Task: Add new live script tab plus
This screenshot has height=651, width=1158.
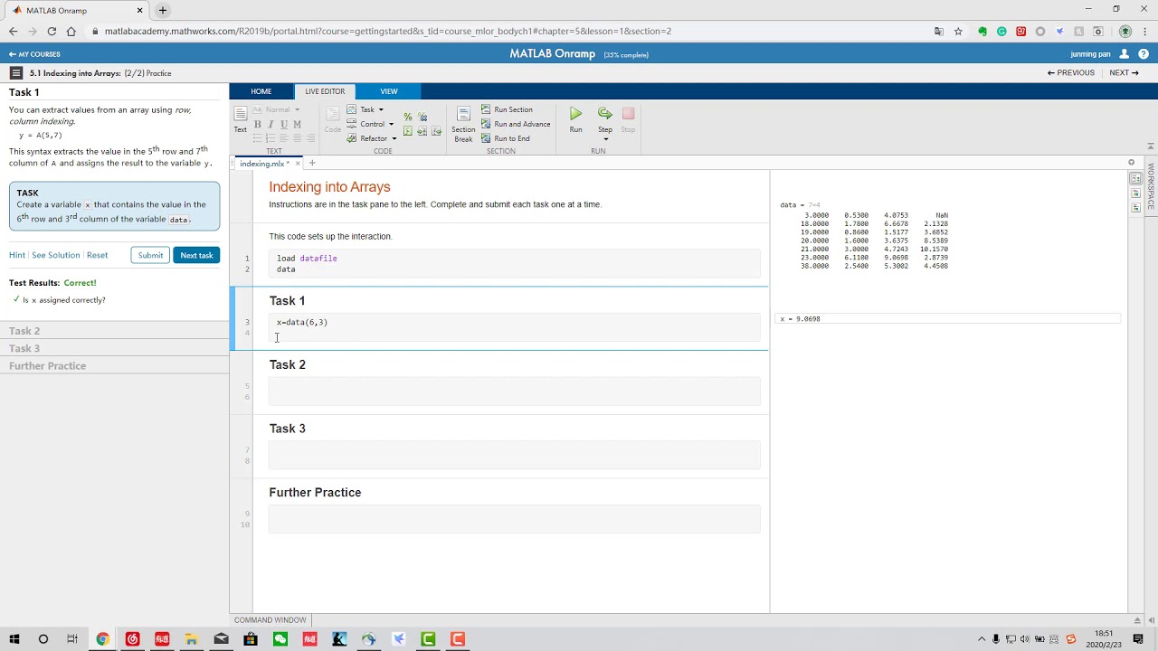Action: click(x=312, y=164)
